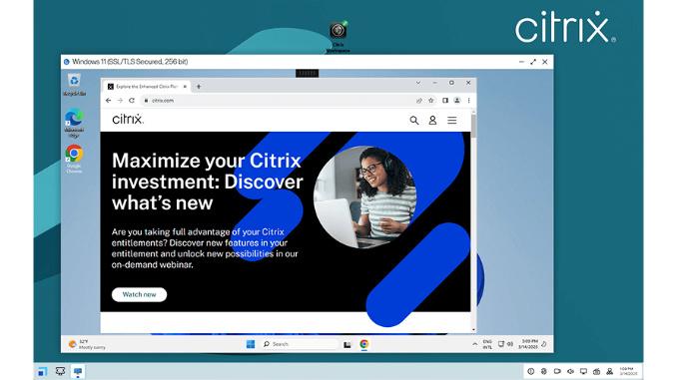Click the citrix.com address bar

pyautogui.click(x=281, y=101)
